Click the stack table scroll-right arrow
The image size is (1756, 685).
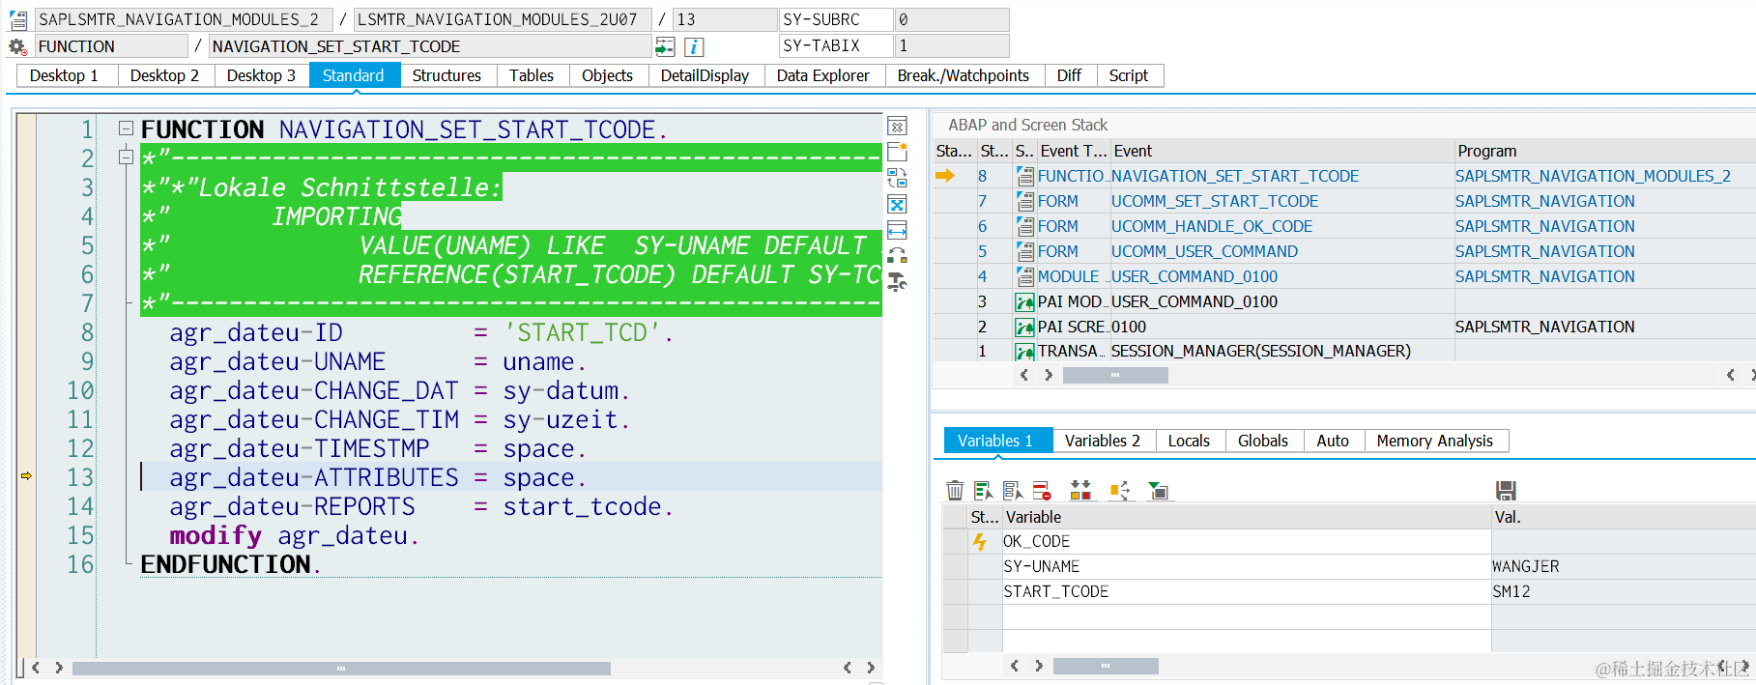1049,375
